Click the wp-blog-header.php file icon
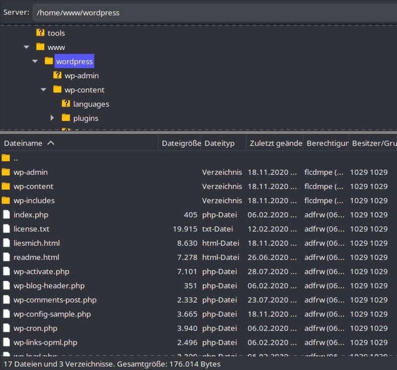Screen dimensions: 397x370 [6, 286]
